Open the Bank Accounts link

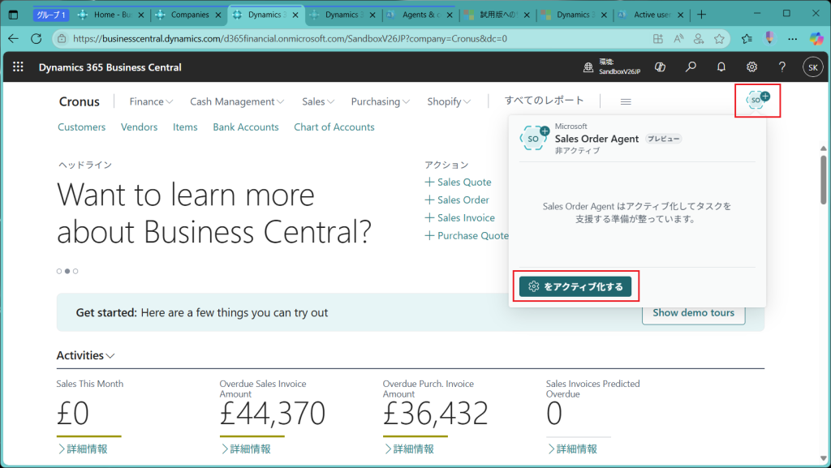[246, 127]
